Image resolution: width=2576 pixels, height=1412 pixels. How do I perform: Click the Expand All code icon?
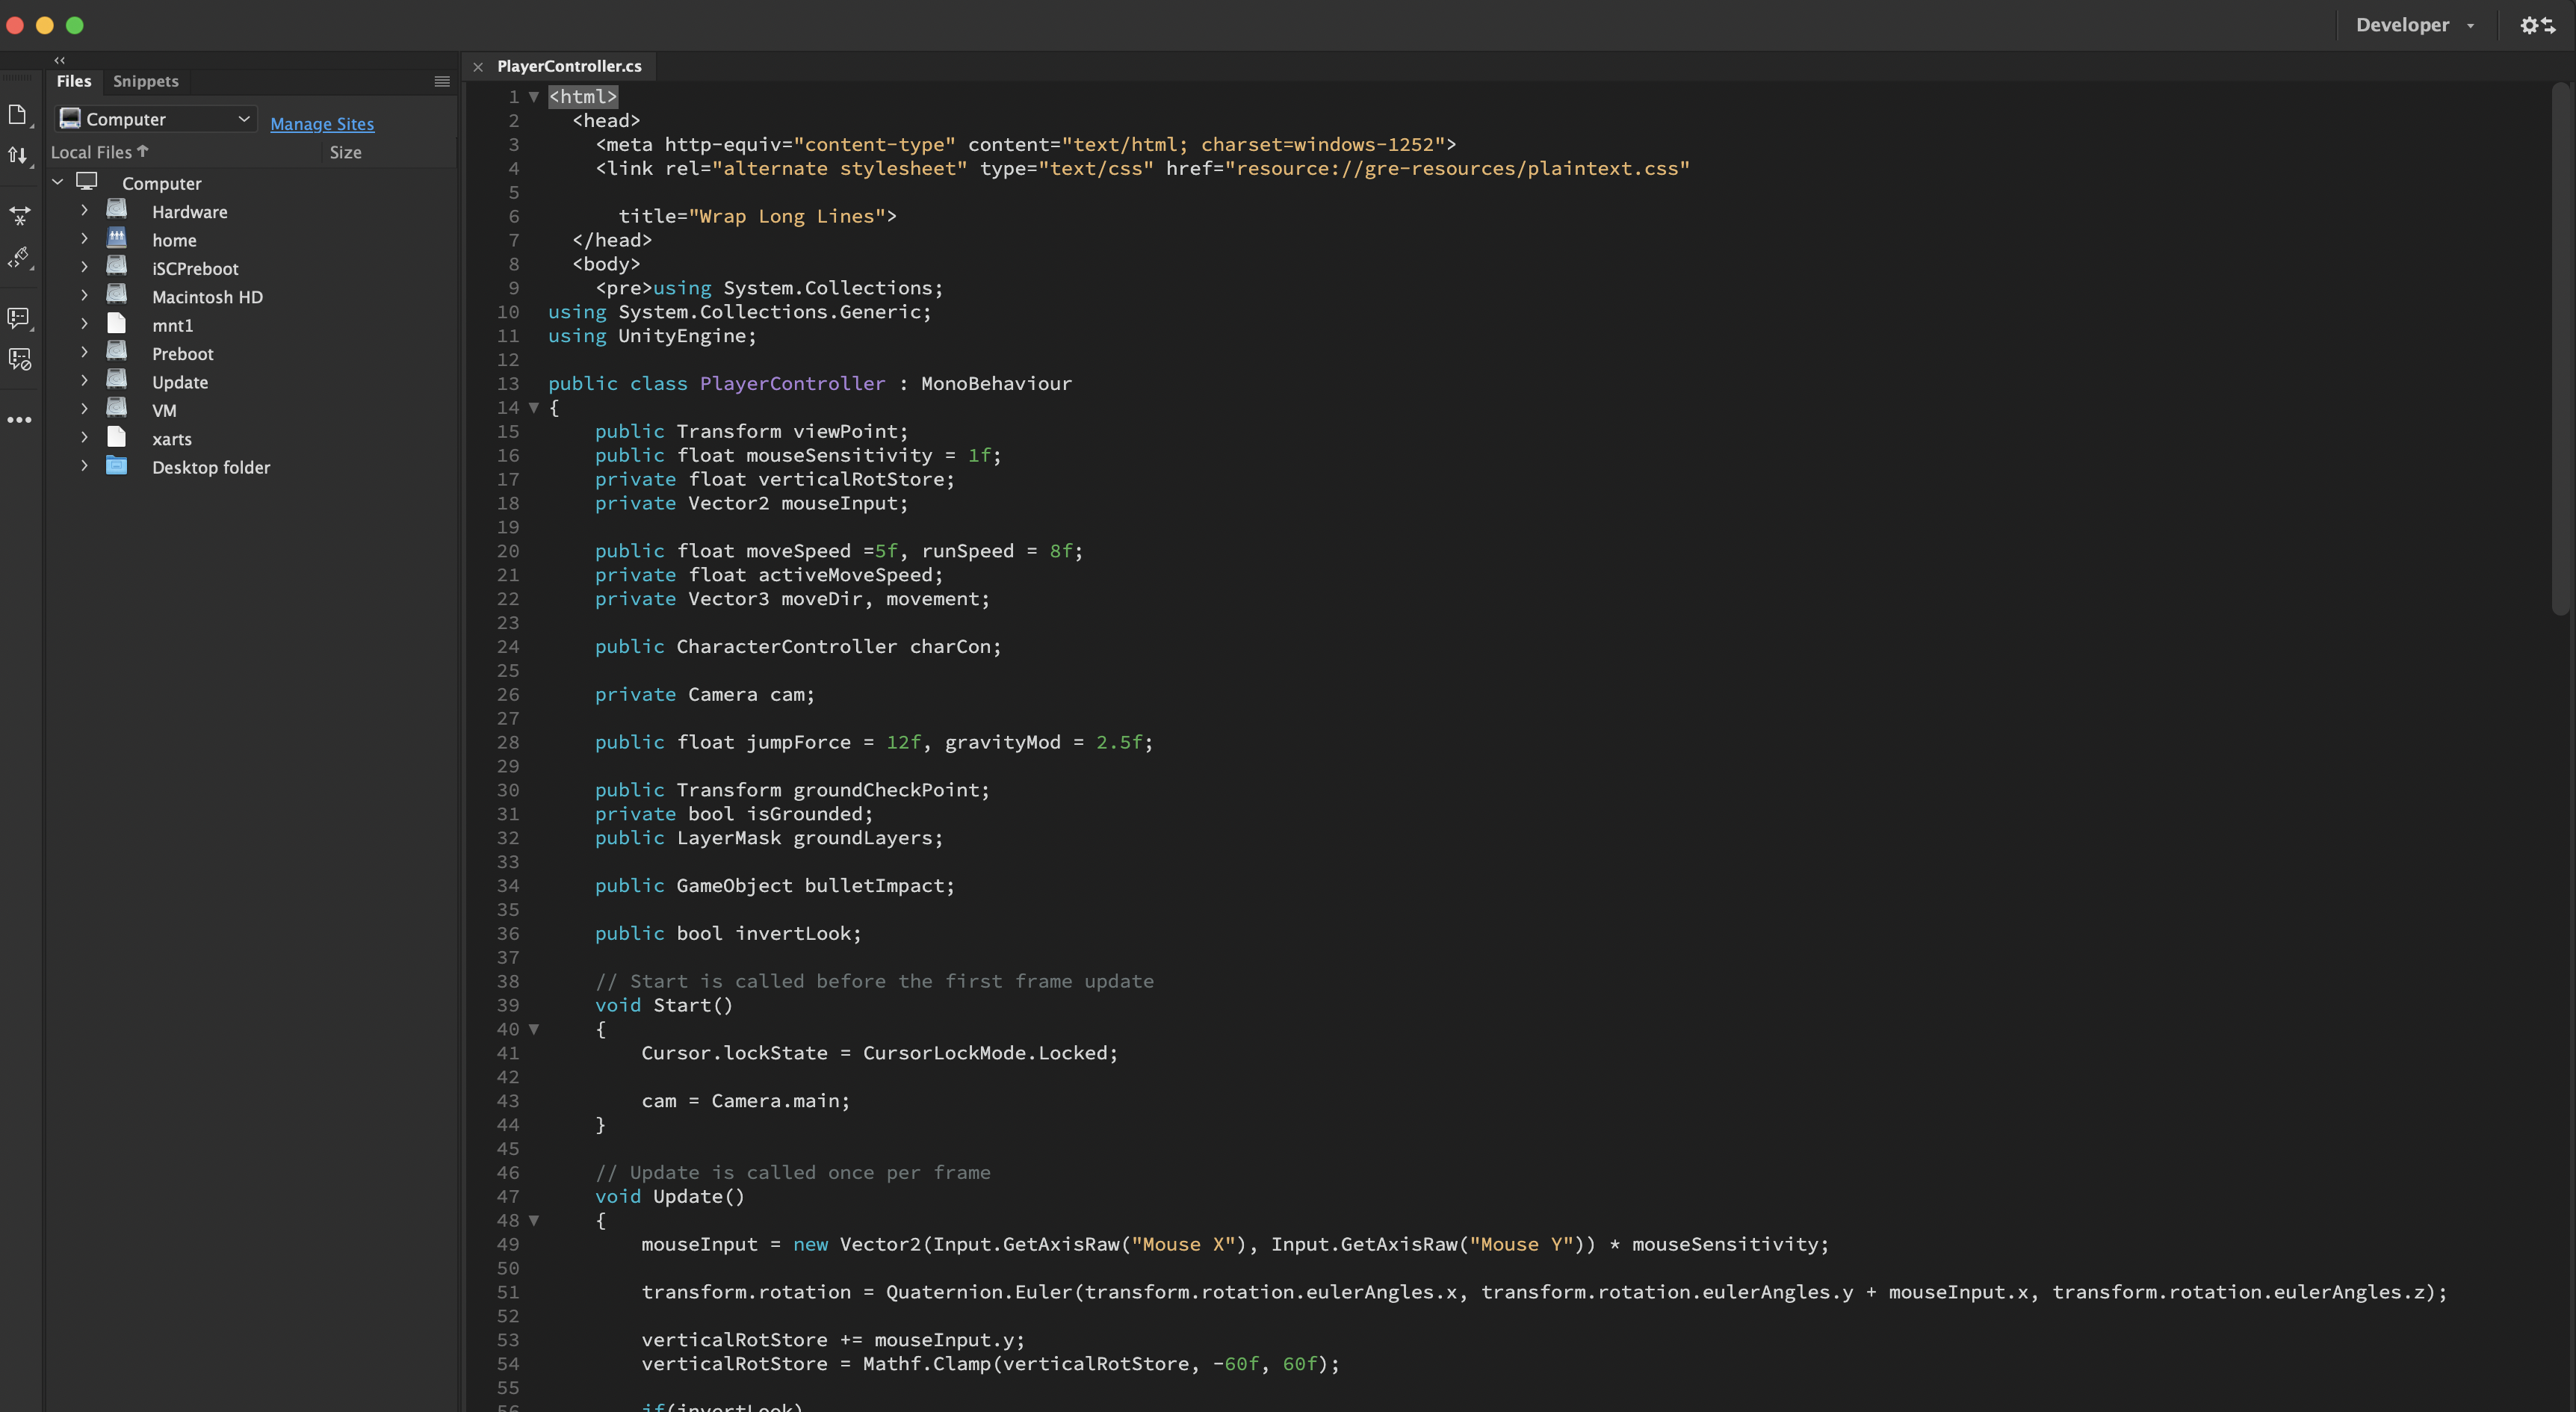pyautogui.click(x=19, y=216)
